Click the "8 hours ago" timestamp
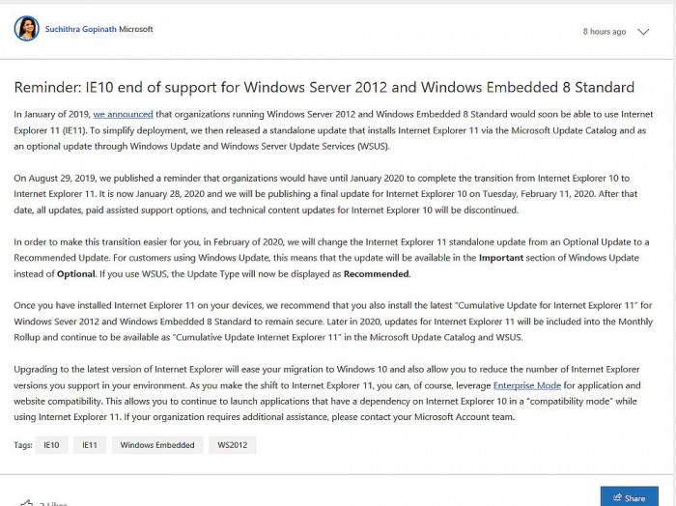 [604, 32]
